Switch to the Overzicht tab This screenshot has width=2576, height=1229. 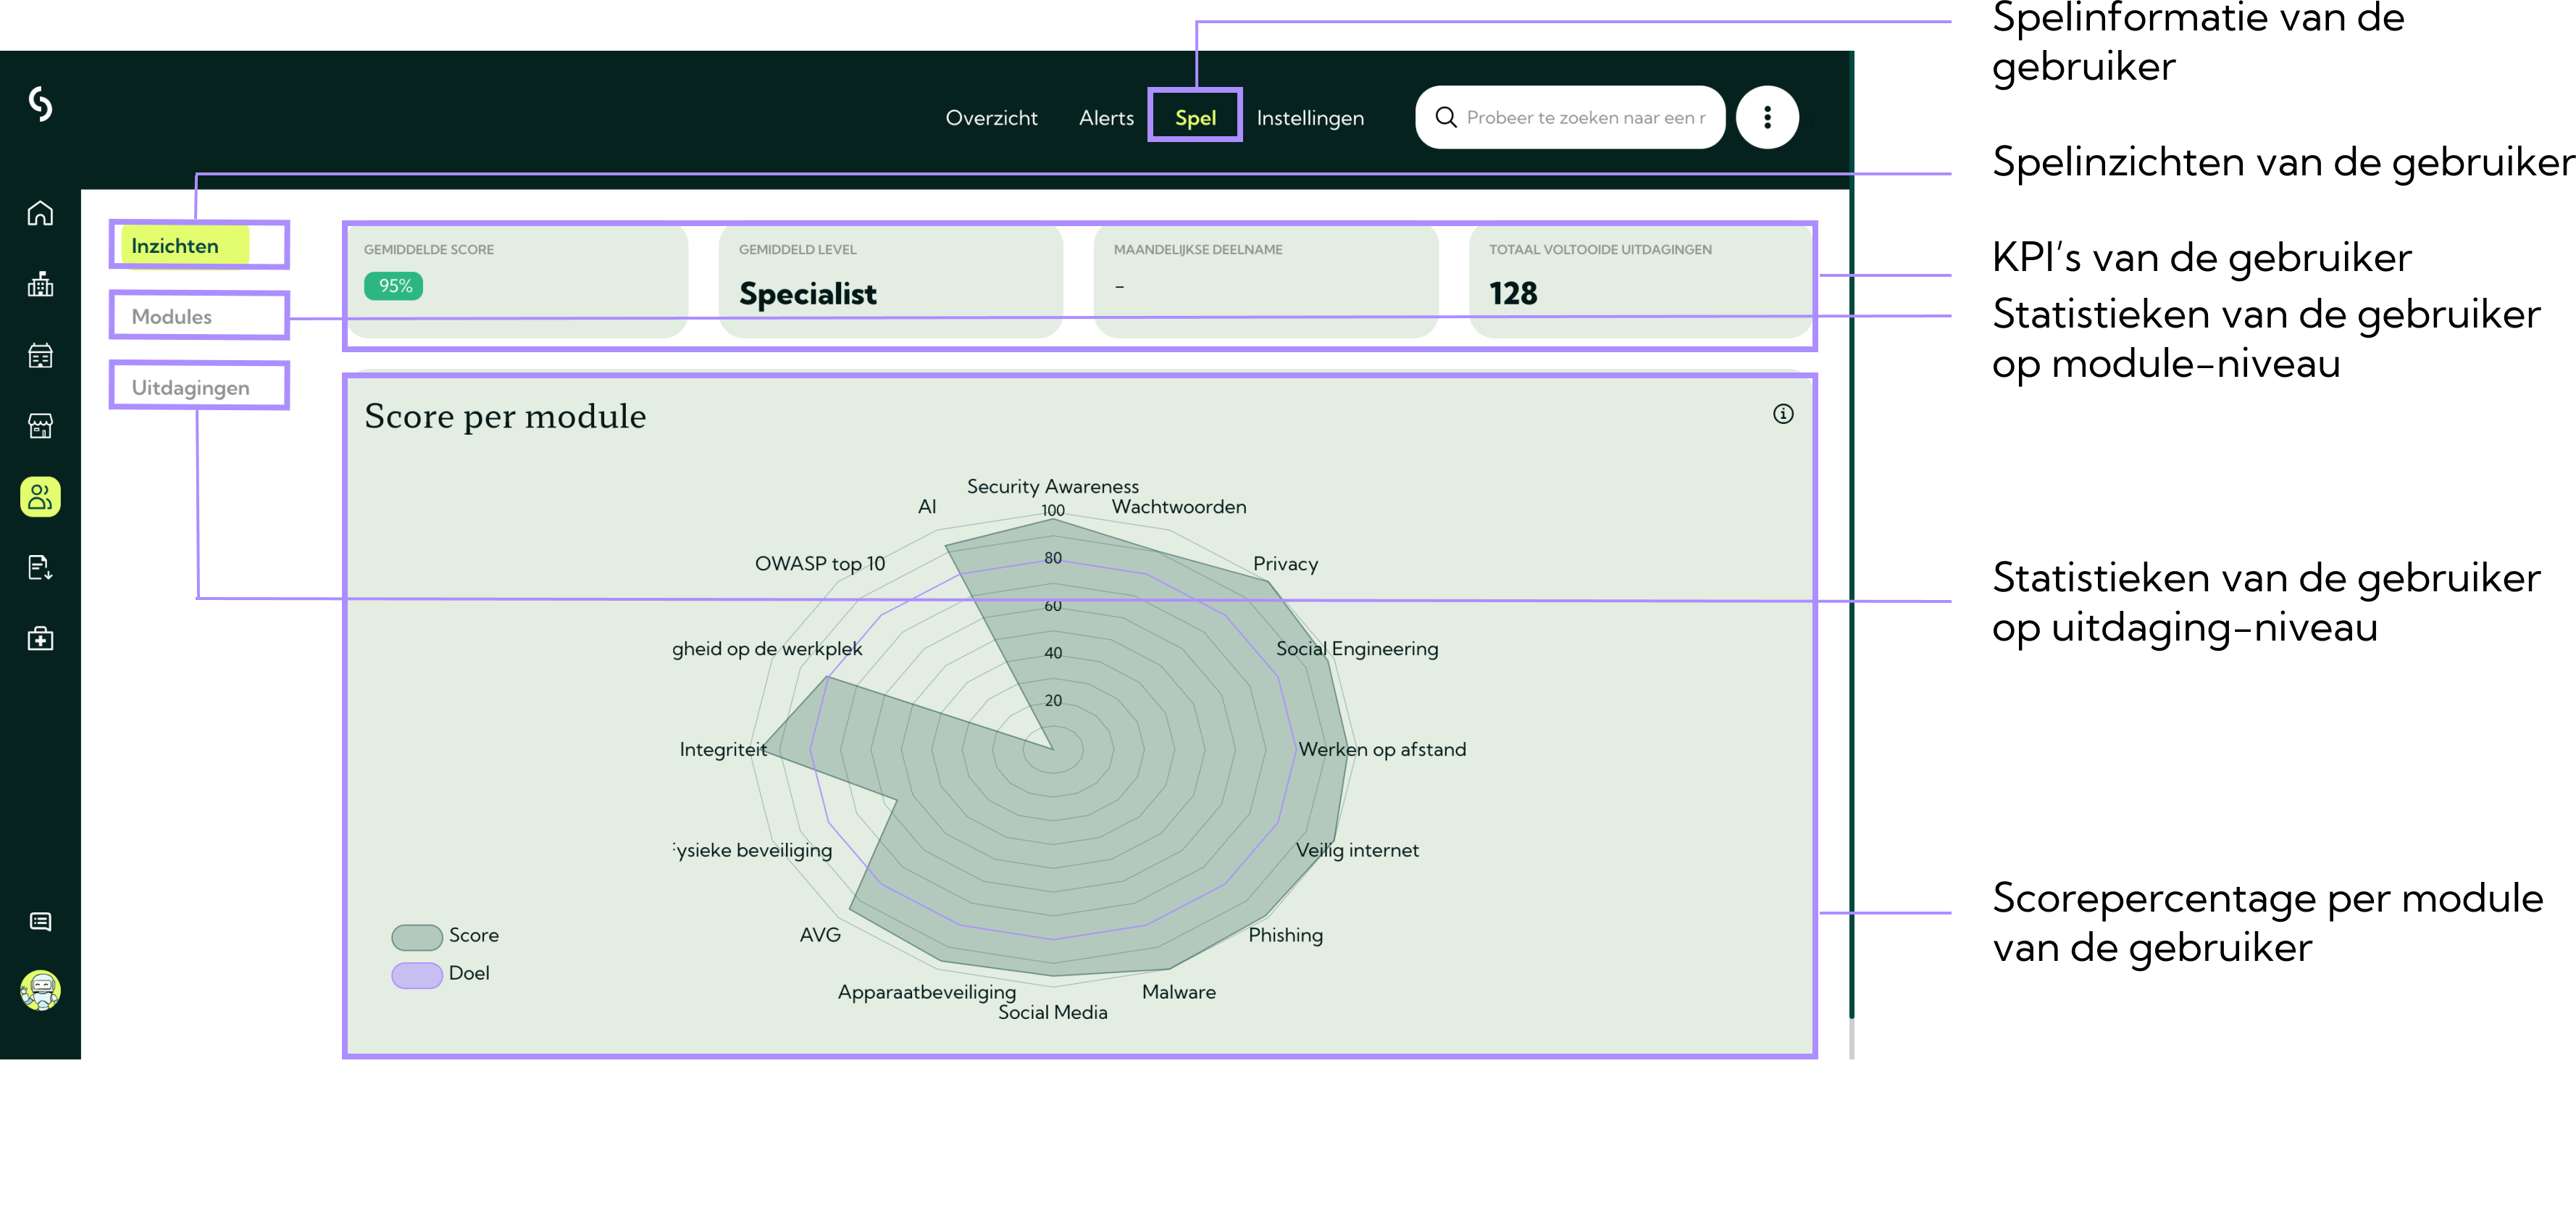click(991, 118)
